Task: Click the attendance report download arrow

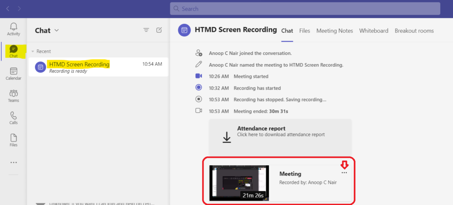Action: tap(227, 137)
